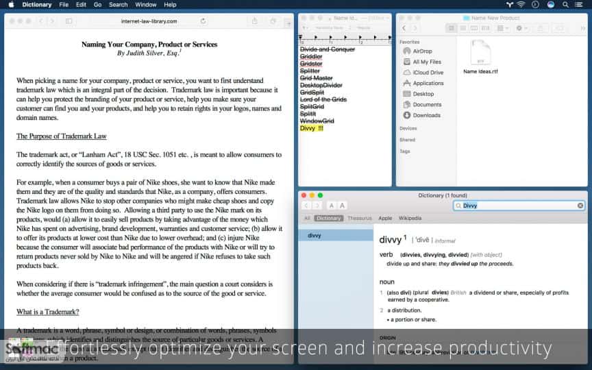Image resolution: width=592 pixels, height=370 pixels.
Task: Click highlighted Divvy !!! line in TextEdit
Action: [x=312, y=128]
